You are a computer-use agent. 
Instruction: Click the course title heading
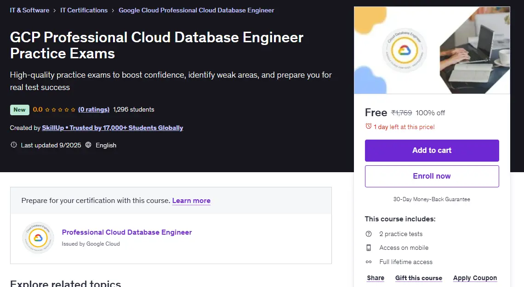156,45
